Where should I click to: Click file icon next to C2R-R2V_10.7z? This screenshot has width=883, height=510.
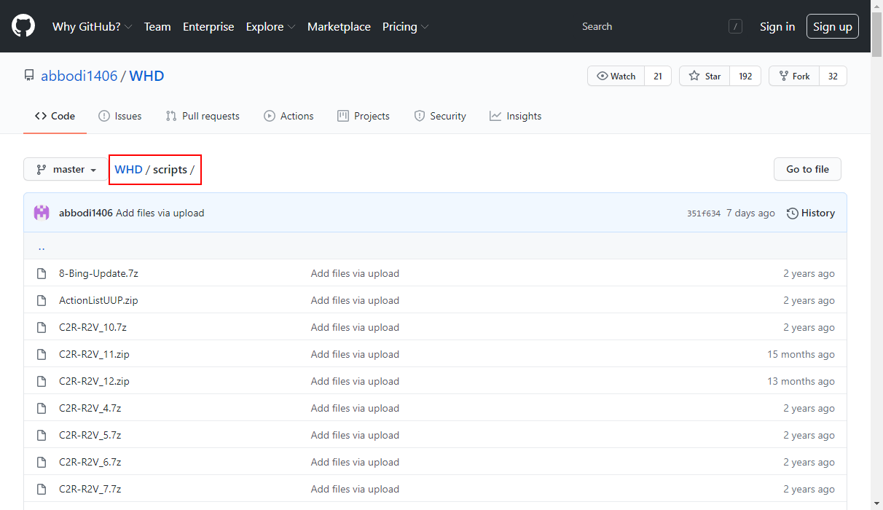point(42,327)
